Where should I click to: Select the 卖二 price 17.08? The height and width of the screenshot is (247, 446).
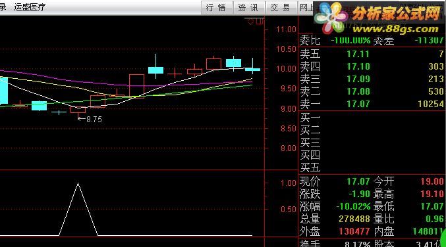point(358,91)
